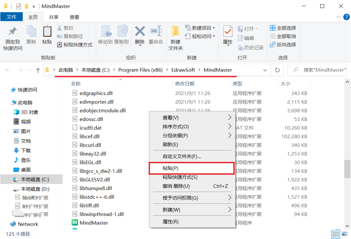The height and width of the screenshot is (239, 351).
Task: Click the Help question mark icon
Action: pyautogui.click(x=346, y=17)
